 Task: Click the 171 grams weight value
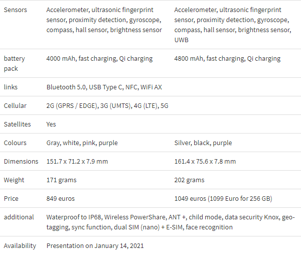point(61,180)
